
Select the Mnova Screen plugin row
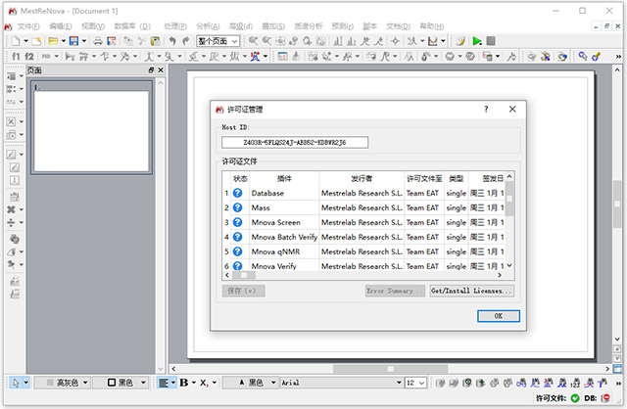363,222
